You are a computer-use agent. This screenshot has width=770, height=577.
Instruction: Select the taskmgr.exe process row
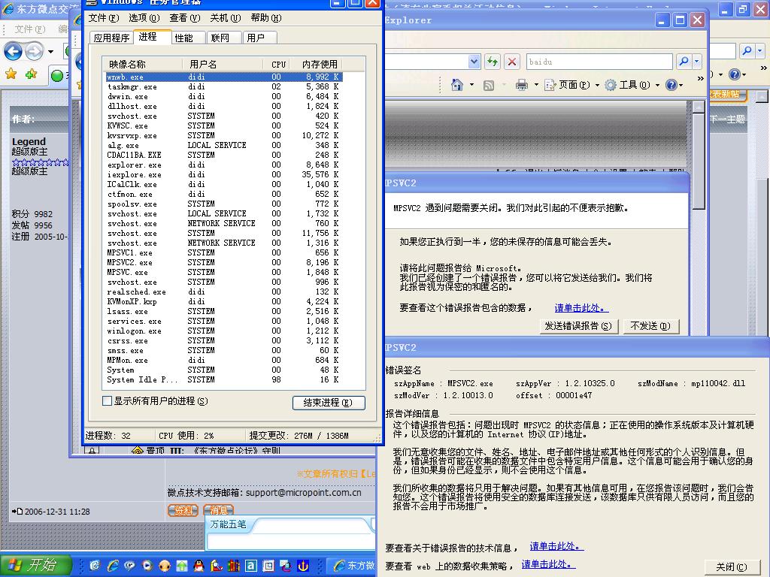click(223, 87)
